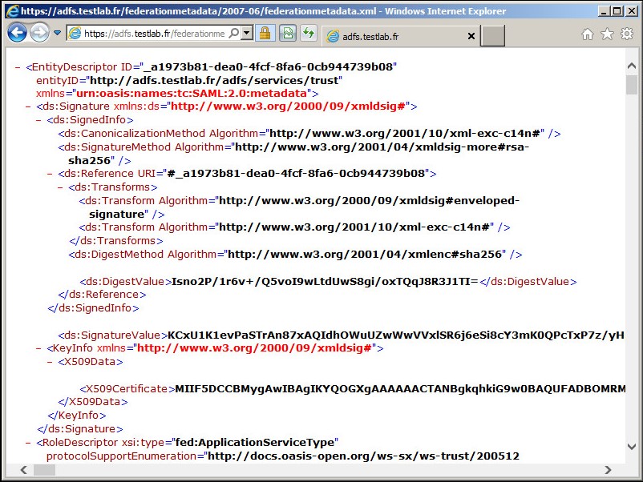Click the closing /KeyInfo tag
The width and height of the screenshot is (643, 482).
coord(77,416)
